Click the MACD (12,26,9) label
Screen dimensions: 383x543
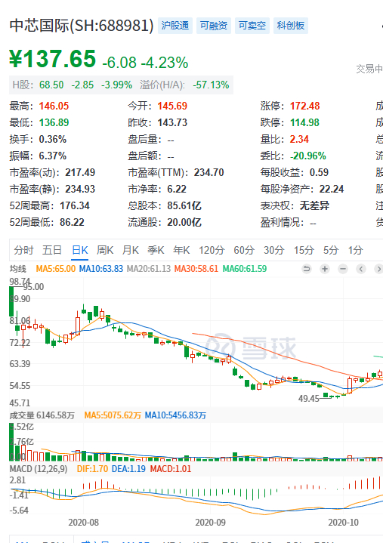39,469
